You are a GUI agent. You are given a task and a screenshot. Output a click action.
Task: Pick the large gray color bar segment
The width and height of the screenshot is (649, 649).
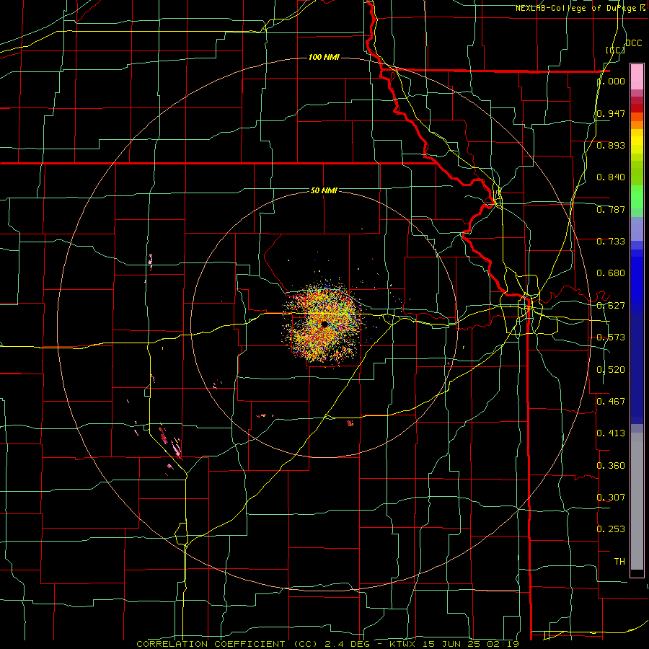(x=637, y=501)
